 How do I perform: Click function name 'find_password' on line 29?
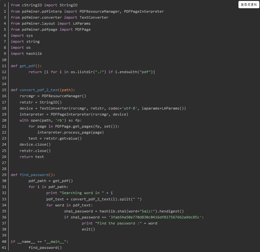click(x=34, y=175)
